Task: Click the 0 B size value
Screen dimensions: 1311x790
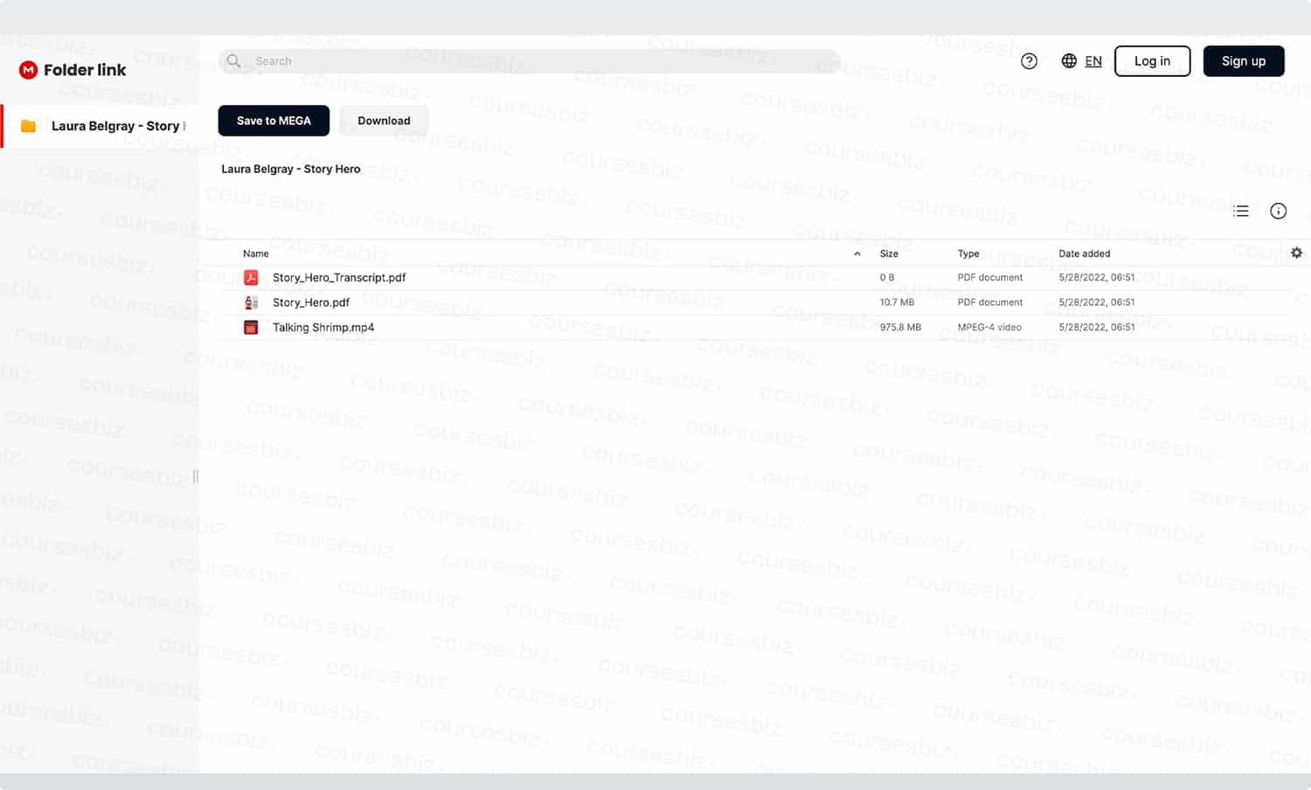Action: pos(887,278)
